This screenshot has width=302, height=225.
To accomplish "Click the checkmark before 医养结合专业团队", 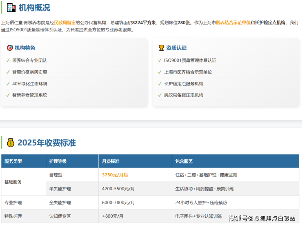I will [8, 60].
